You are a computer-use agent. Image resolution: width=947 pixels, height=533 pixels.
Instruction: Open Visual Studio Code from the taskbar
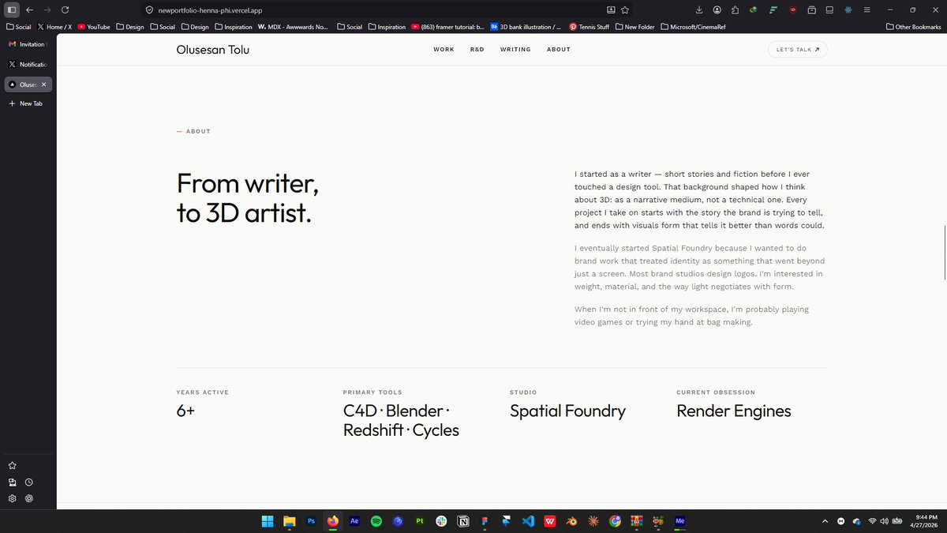(x=528, y=521)
